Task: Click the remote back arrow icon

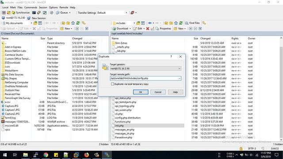Action: click(150, 23)
